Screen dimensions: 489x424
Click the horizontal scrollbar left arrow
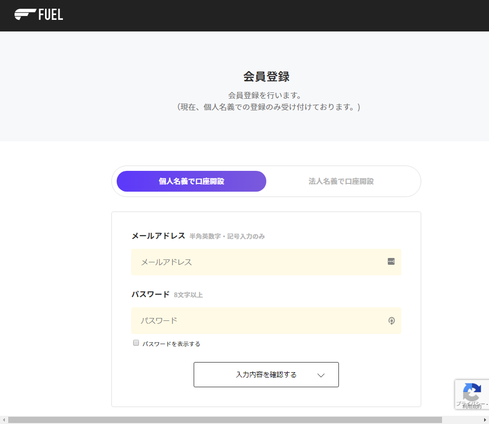pyautogui.click(x=4, y=420)
